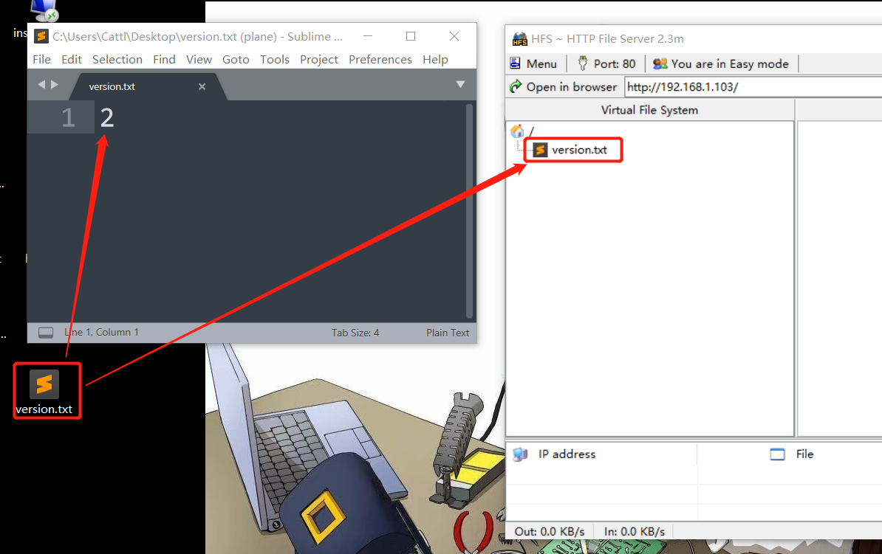882x554 pixels.
Task: Click the In: 0.0 KB/s status
Action: pyautogui.click(x=635, y=532)
